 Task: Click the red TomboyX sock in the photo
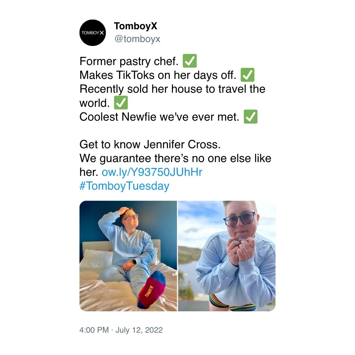coord(151,291)
